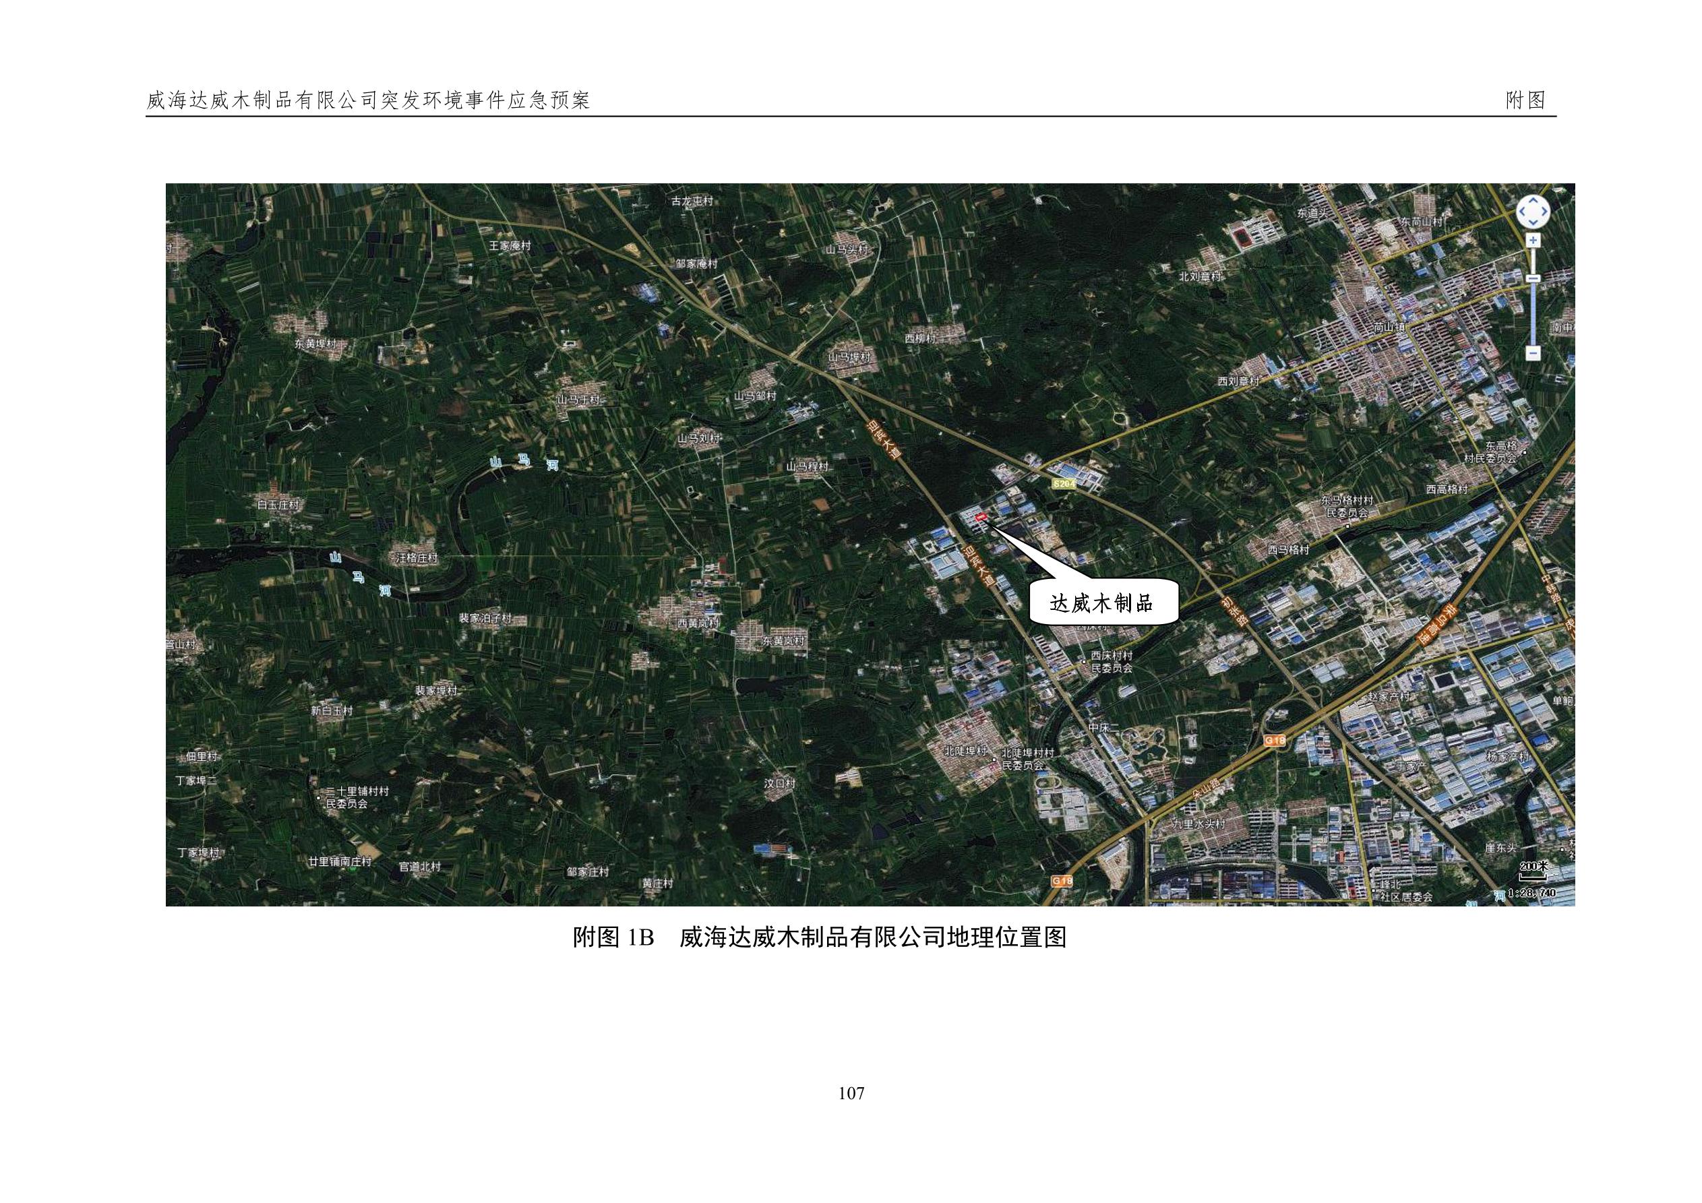Click the 王家庵村 village label
Viewport: 1702px width, 1203px height.
510,245
